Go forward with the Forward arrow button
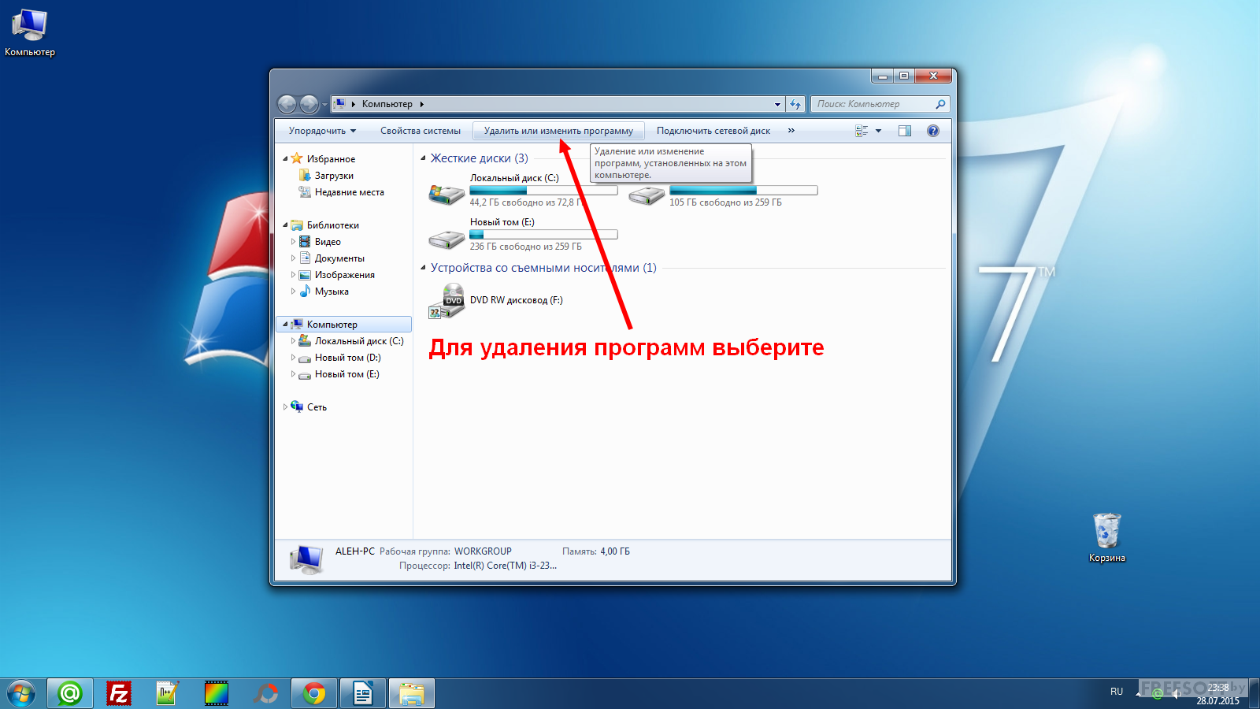Screen dimensions: 1260x709 (x=309, y=104)
